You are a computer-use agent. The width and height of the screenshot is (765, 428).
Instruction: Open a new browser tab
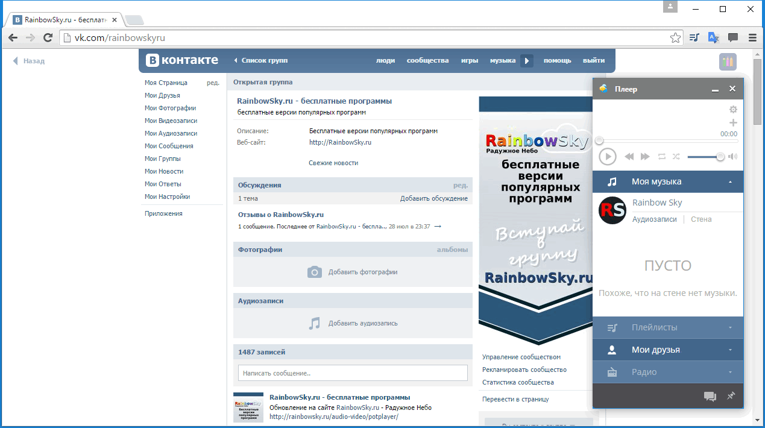[134, 20]
